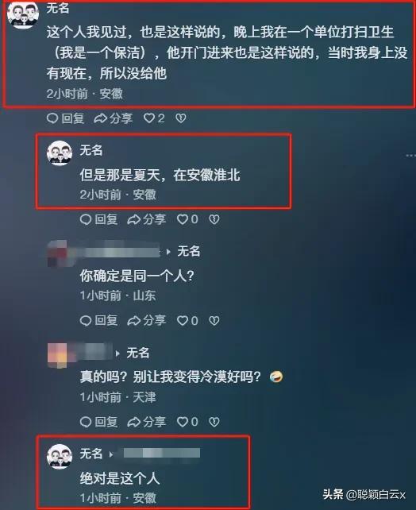
Task: Like the 你确定是同一个人 comment
Action: (x=187, y=321)
